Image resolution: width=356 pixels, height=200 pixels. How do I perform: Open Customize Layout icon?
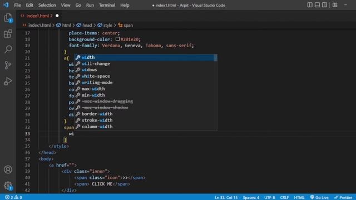(335, 5)
